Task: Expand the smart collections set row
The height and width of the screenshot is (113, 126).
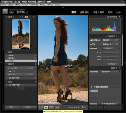Action: (x=7, y=85)
